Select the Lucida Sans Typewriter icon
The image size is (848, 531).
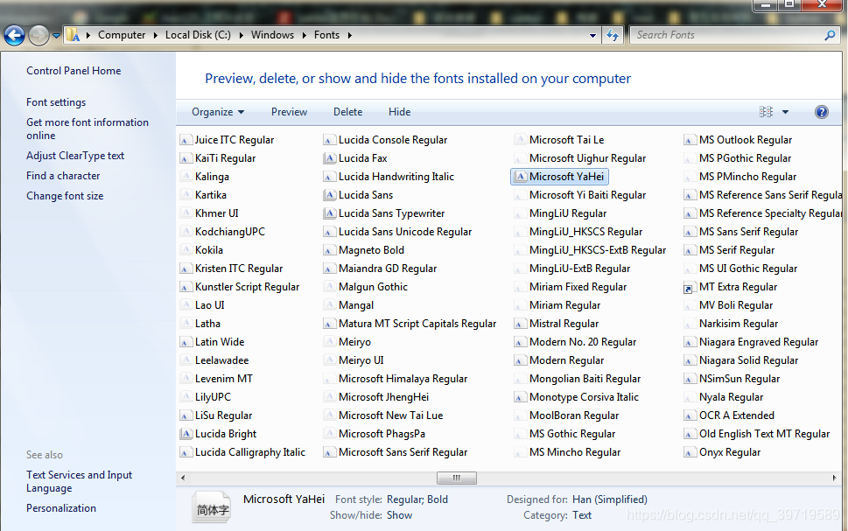[329, 213]
